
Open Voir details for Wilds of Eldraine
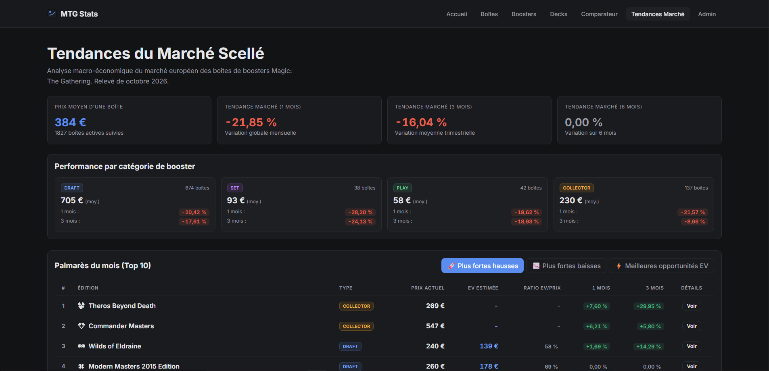[x=692, y=346]
